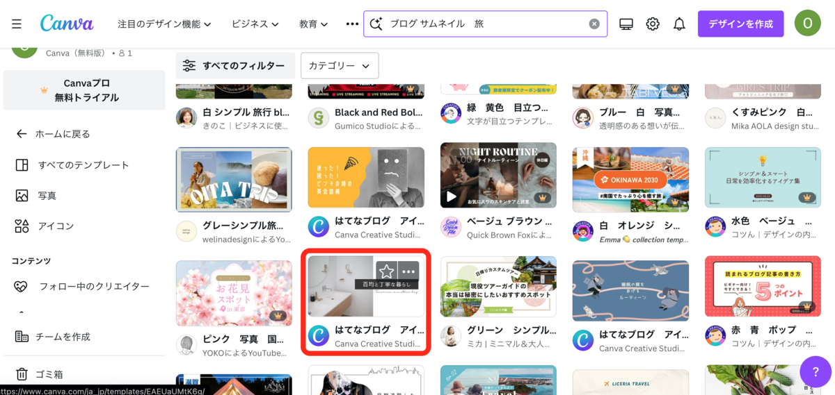Open the purple question mark help button

pyautogui.click(x=816, y=371)
